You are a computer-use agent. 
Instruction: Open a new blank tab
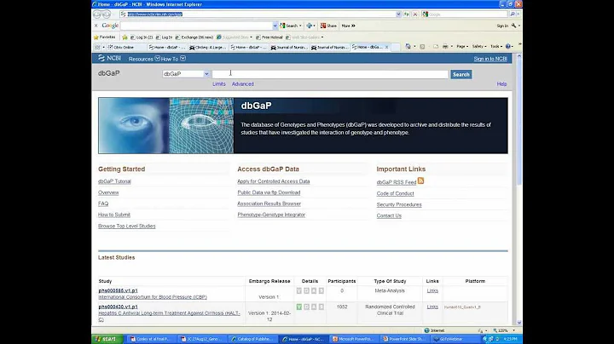pyautogui.click(x=396, y=47)
